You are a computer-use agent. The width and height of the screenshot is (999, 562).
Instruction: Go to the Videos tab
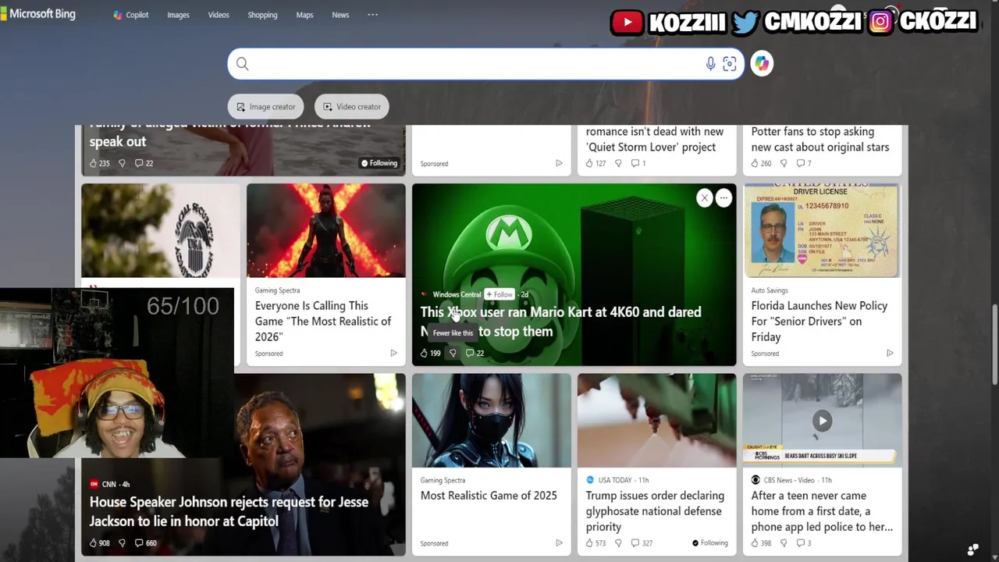pyautogui.click(x=219, y=15)
